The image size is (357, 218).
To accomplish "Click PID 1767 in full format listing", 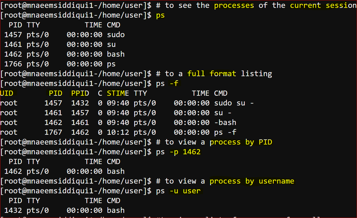I will click(x=53, y=132).
